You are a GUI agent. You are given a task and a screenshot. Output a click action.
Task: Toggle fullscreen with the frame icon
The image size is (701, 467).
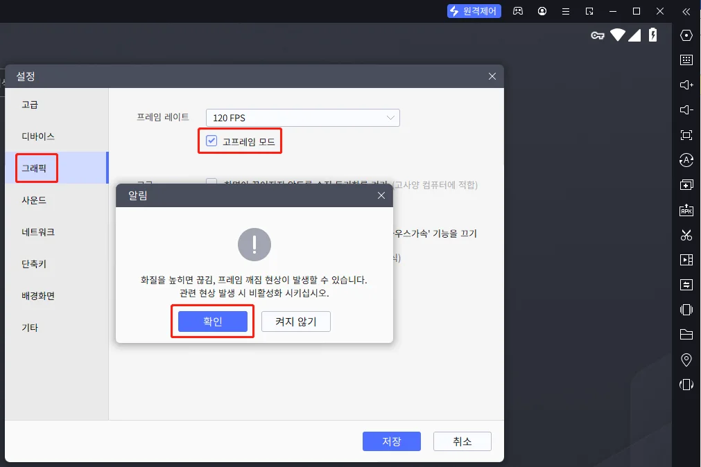[686, 135]
